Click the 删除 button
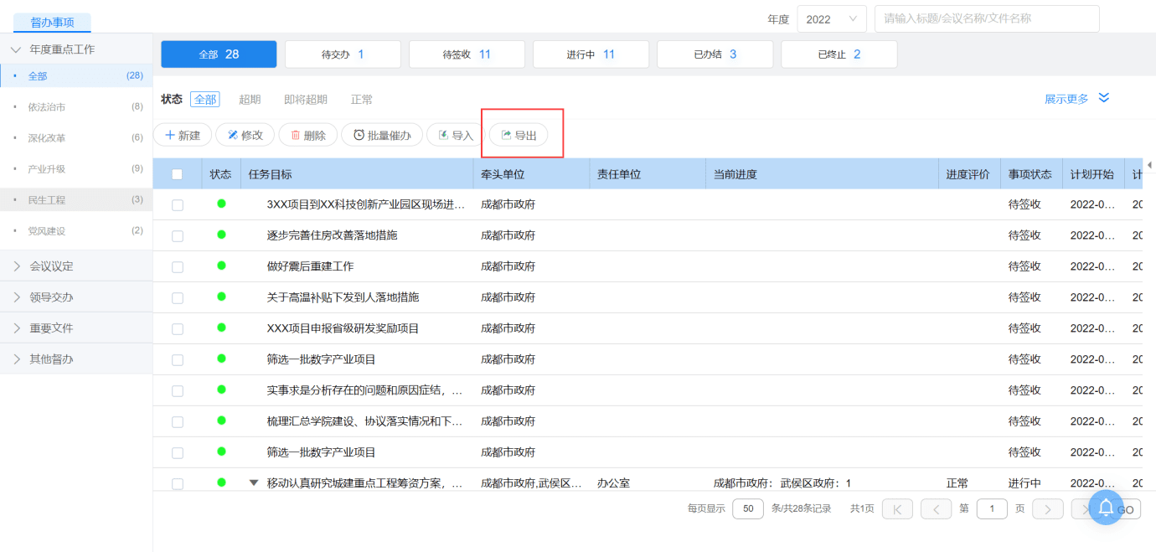1156x552 pixels. point(308,135)
